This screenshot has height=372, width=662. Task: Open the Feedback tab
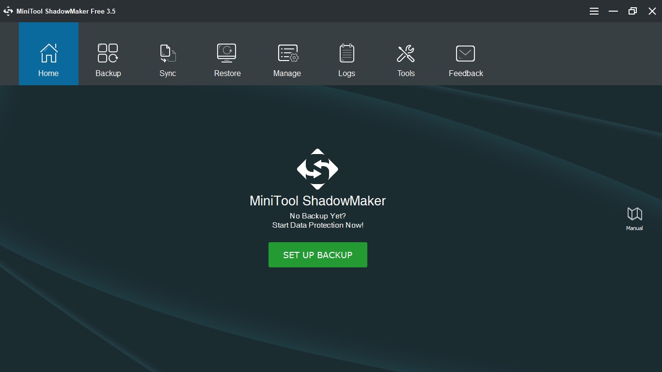click(x=466, y=54)
